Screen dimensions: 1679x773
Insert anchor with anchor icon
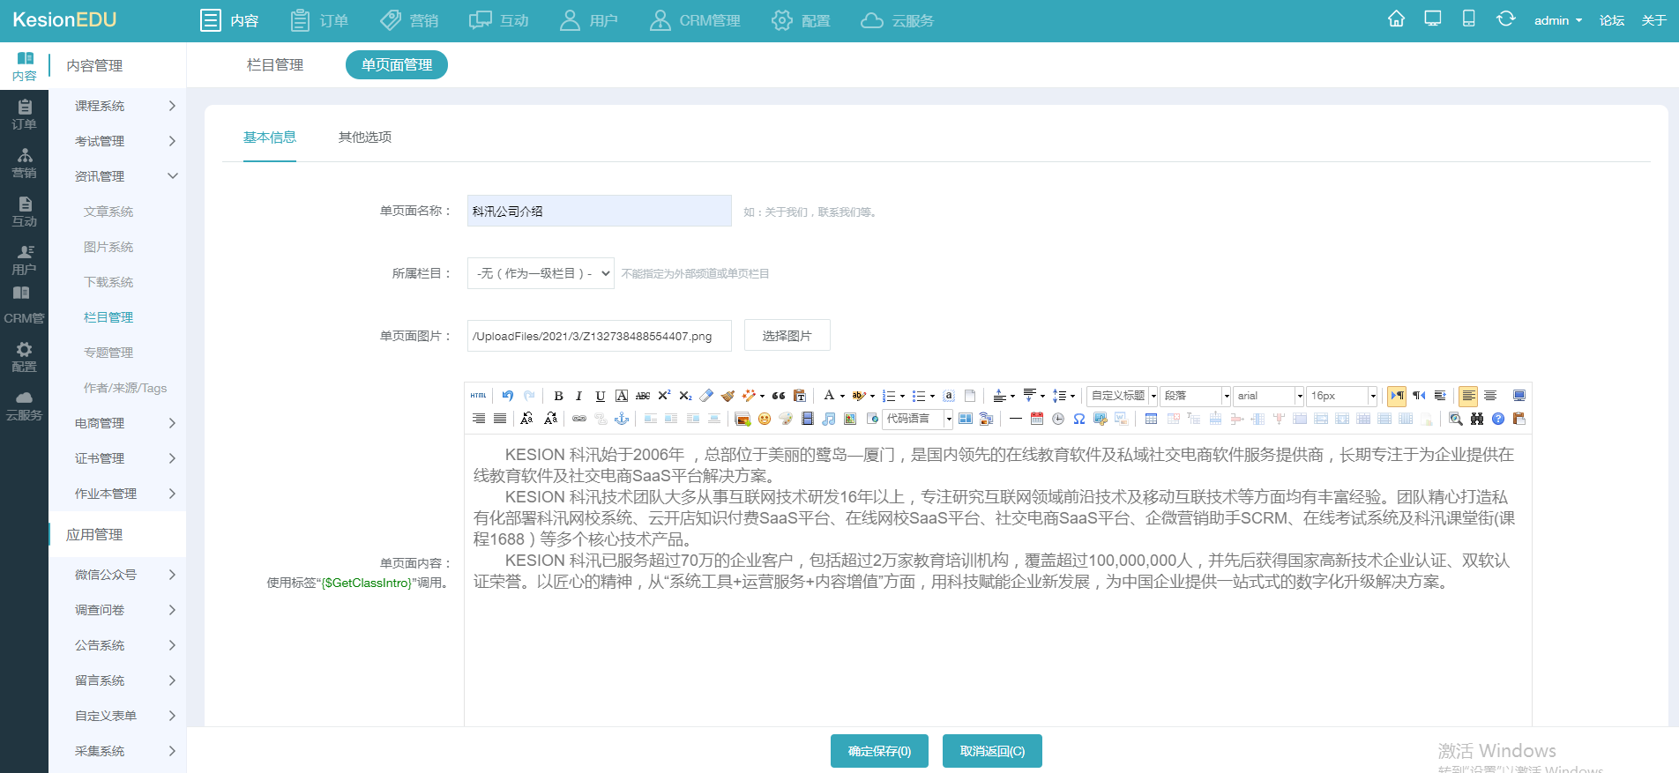[622, 419]
